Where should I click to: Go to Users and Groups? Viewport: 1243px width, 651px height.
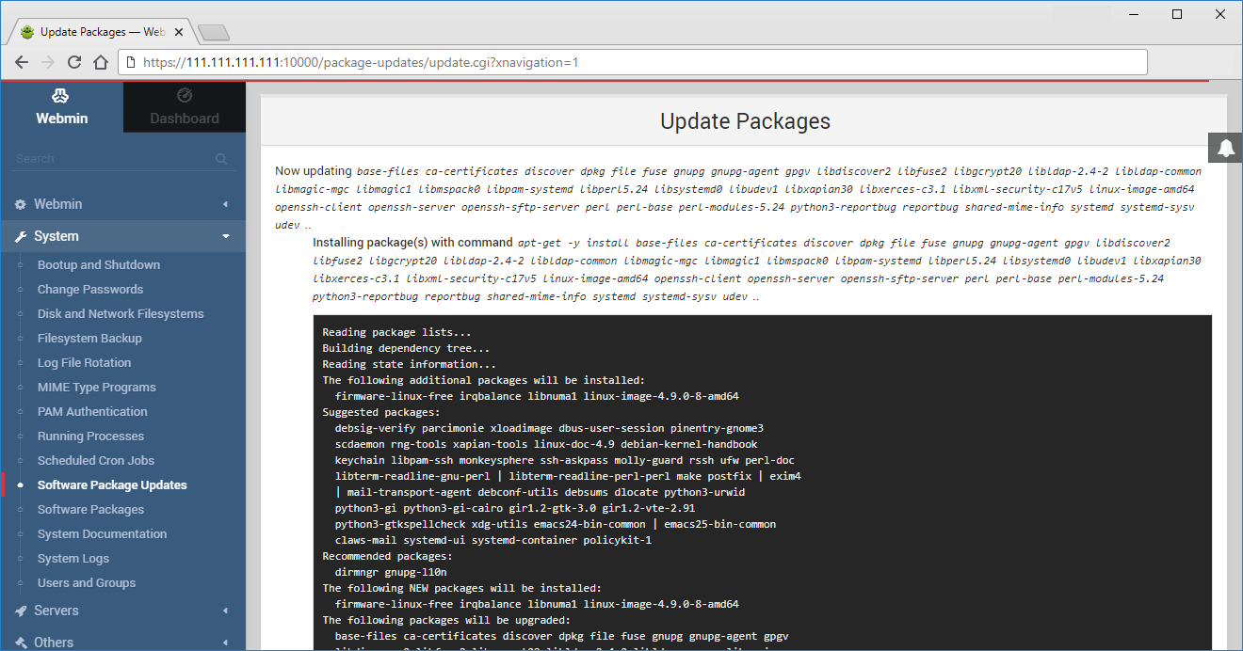(x=87, y=583)
